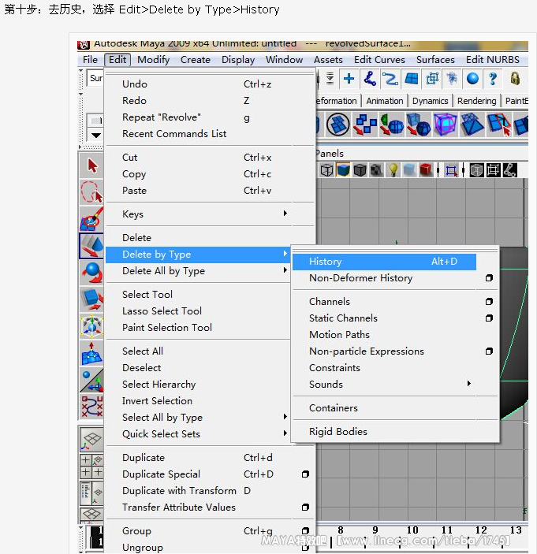
Task: Switch to single perspective view layout
Action: [x=91, y=440]
